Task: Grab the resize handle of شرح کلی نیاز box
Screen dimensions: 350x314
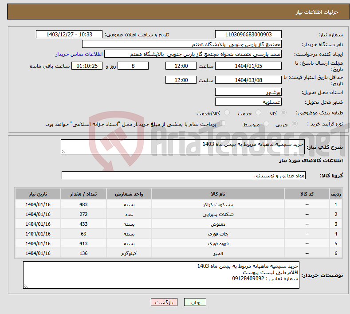Action: (64, 152)
